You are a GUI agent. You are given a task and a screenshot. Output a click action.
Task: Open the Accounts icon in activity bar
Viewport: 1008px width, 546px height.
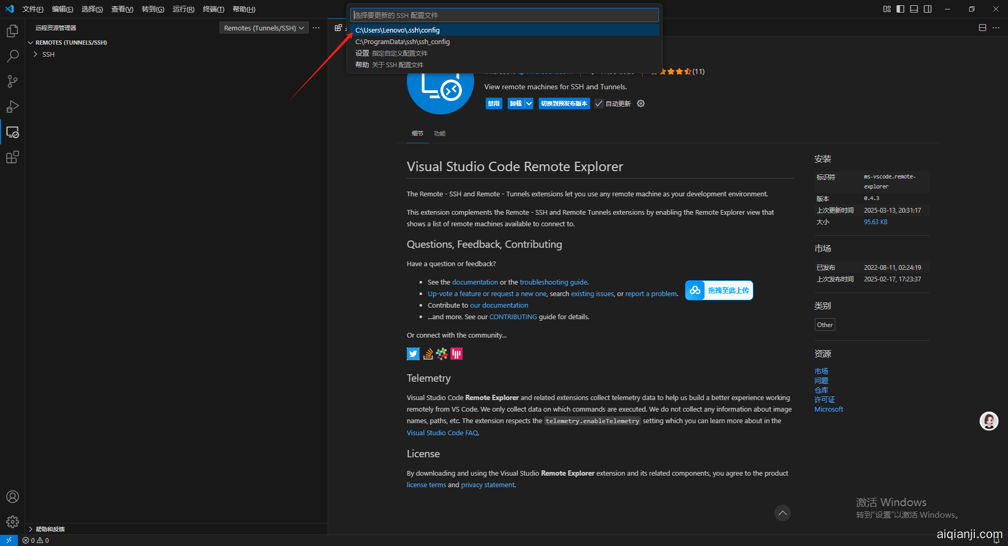13,497
